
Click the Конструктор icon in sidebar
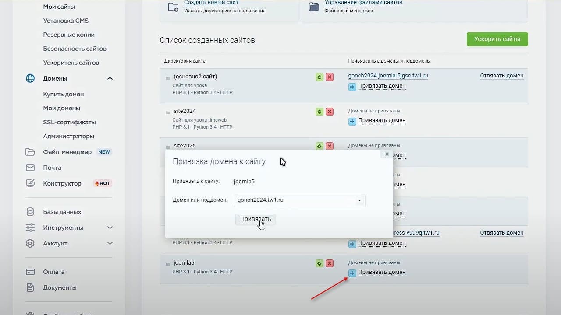30,183
